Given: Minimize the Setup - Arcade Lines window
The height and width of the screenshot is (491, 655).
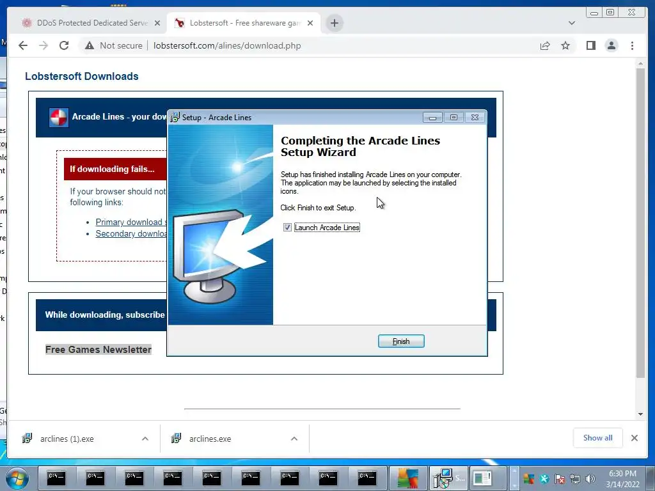Looking at the screenshot, I should pos(432,118).
